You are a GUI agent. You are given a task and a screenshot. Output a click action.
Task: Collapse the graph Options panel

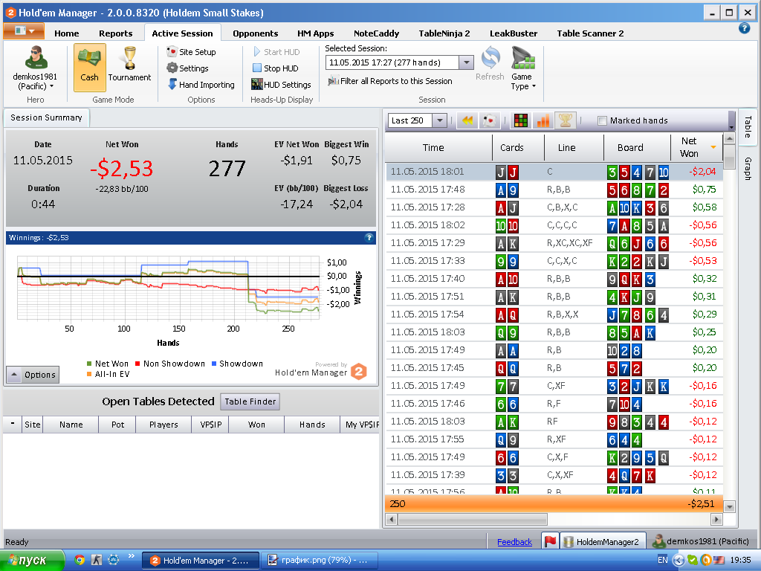click(33, 375)
